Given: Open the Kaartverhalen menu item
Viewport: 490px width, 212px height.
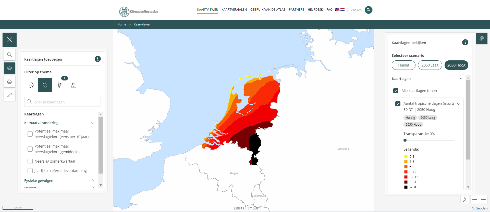Looking at the screenshot, I should [234, 10].
